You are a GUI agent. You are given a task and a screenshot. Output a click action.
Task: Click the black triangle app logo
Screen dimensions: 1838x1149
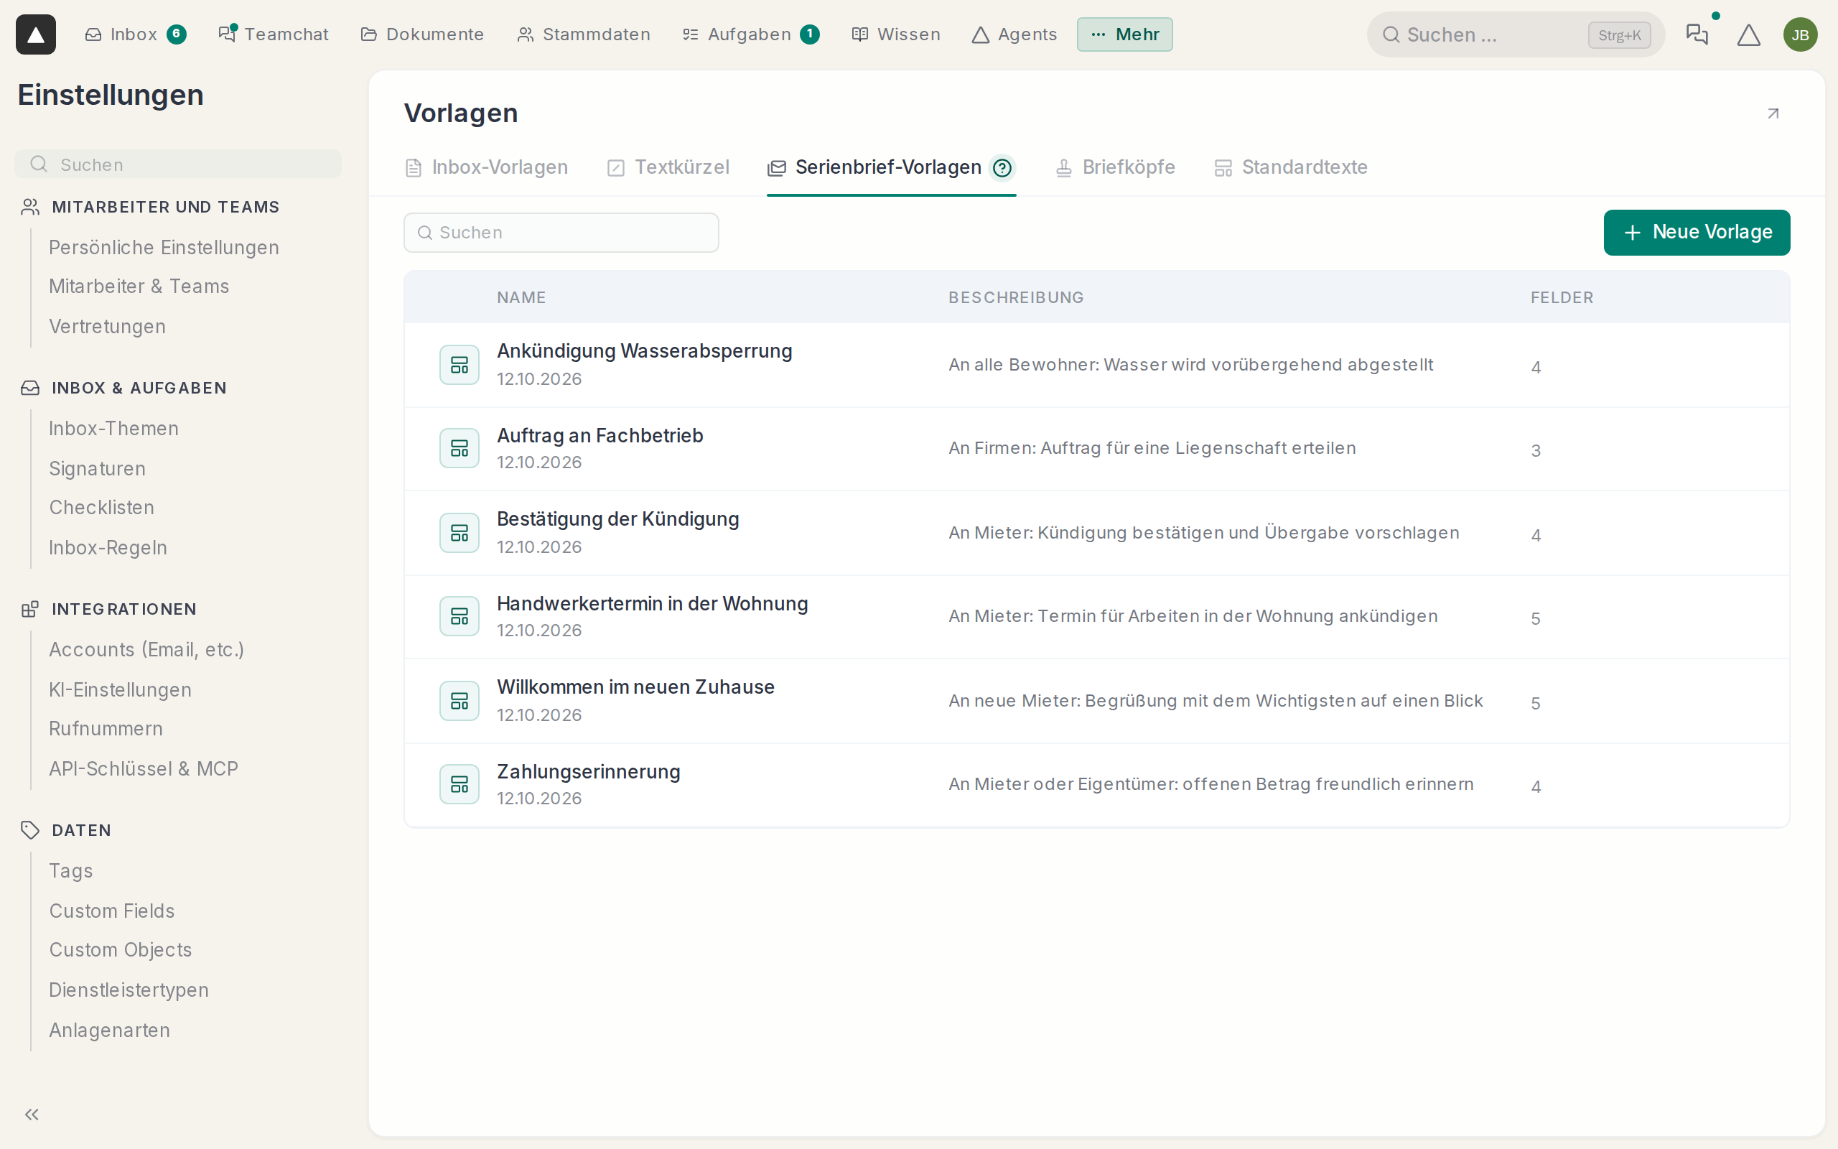pos(36,34)
